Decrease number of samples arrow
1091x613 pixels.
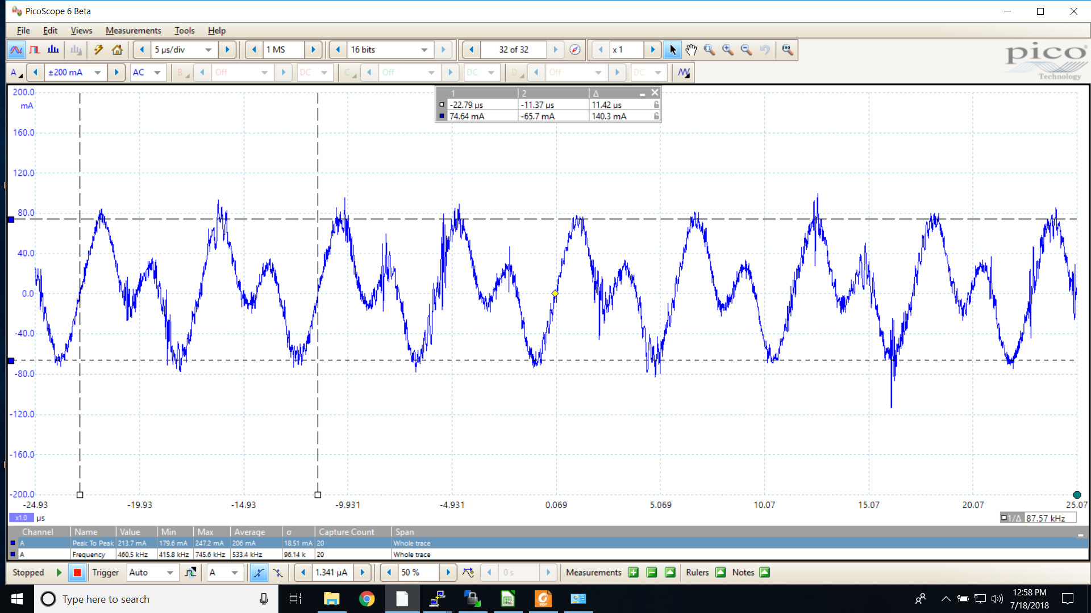tap(254, 50)
